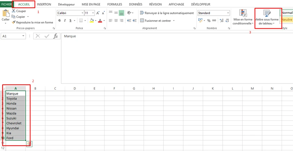Viewport: 293px width, 151px height.
Task: Switch to the INSERTION ribbon tab
Action: (44, 4)
